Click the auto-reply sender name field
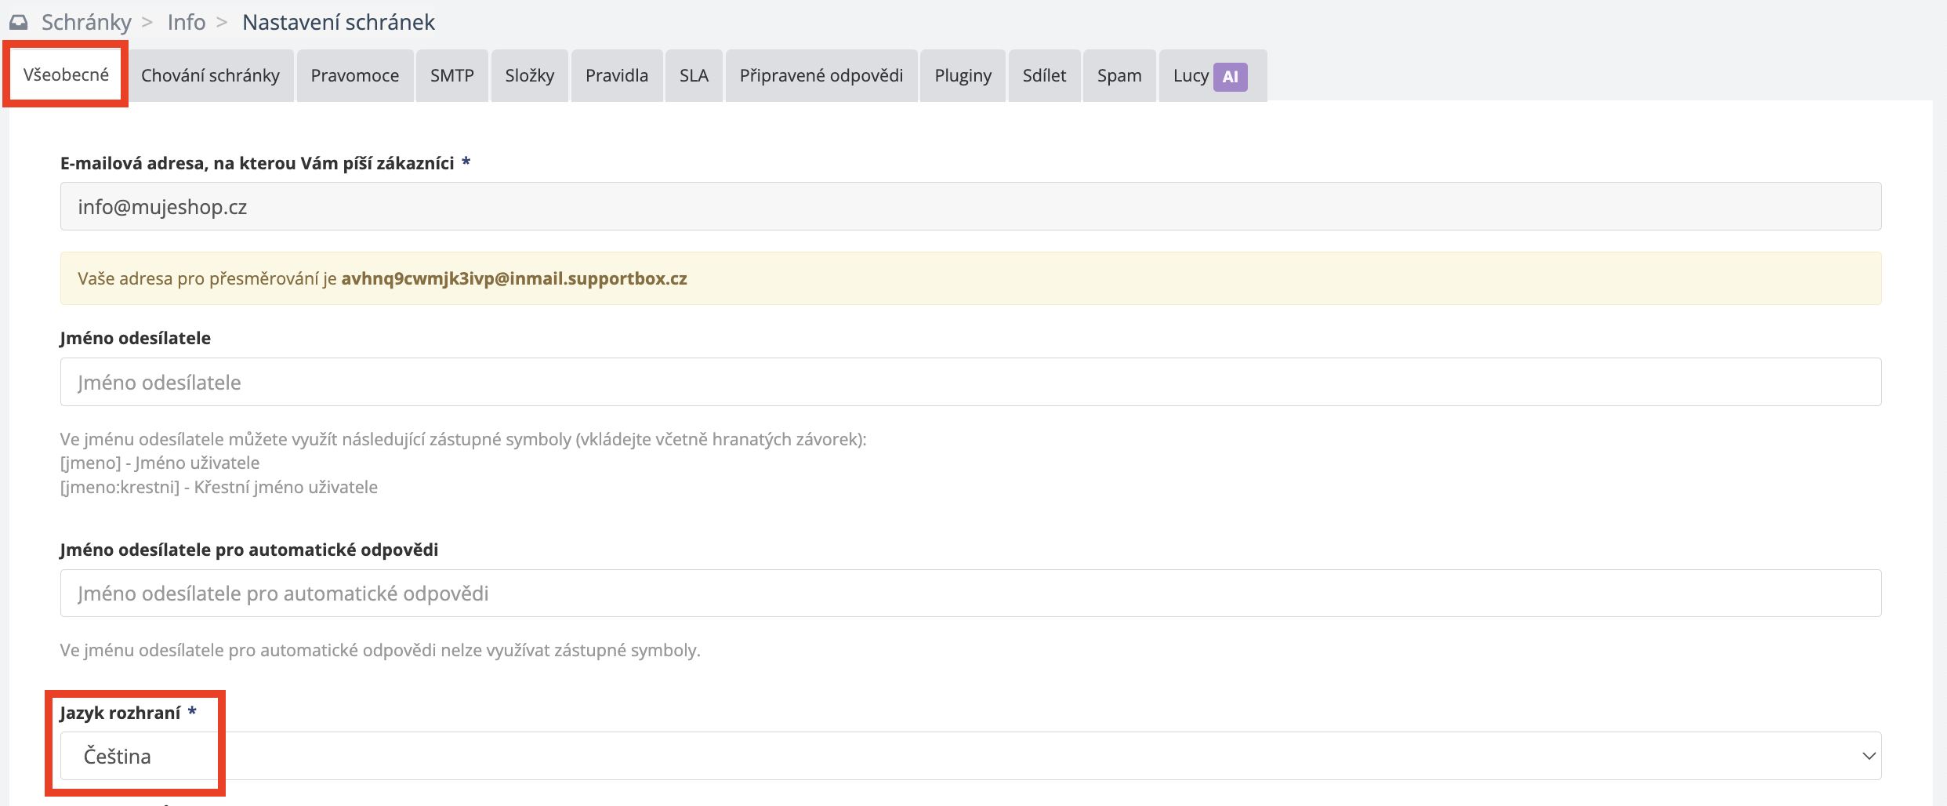 [970, 594]
